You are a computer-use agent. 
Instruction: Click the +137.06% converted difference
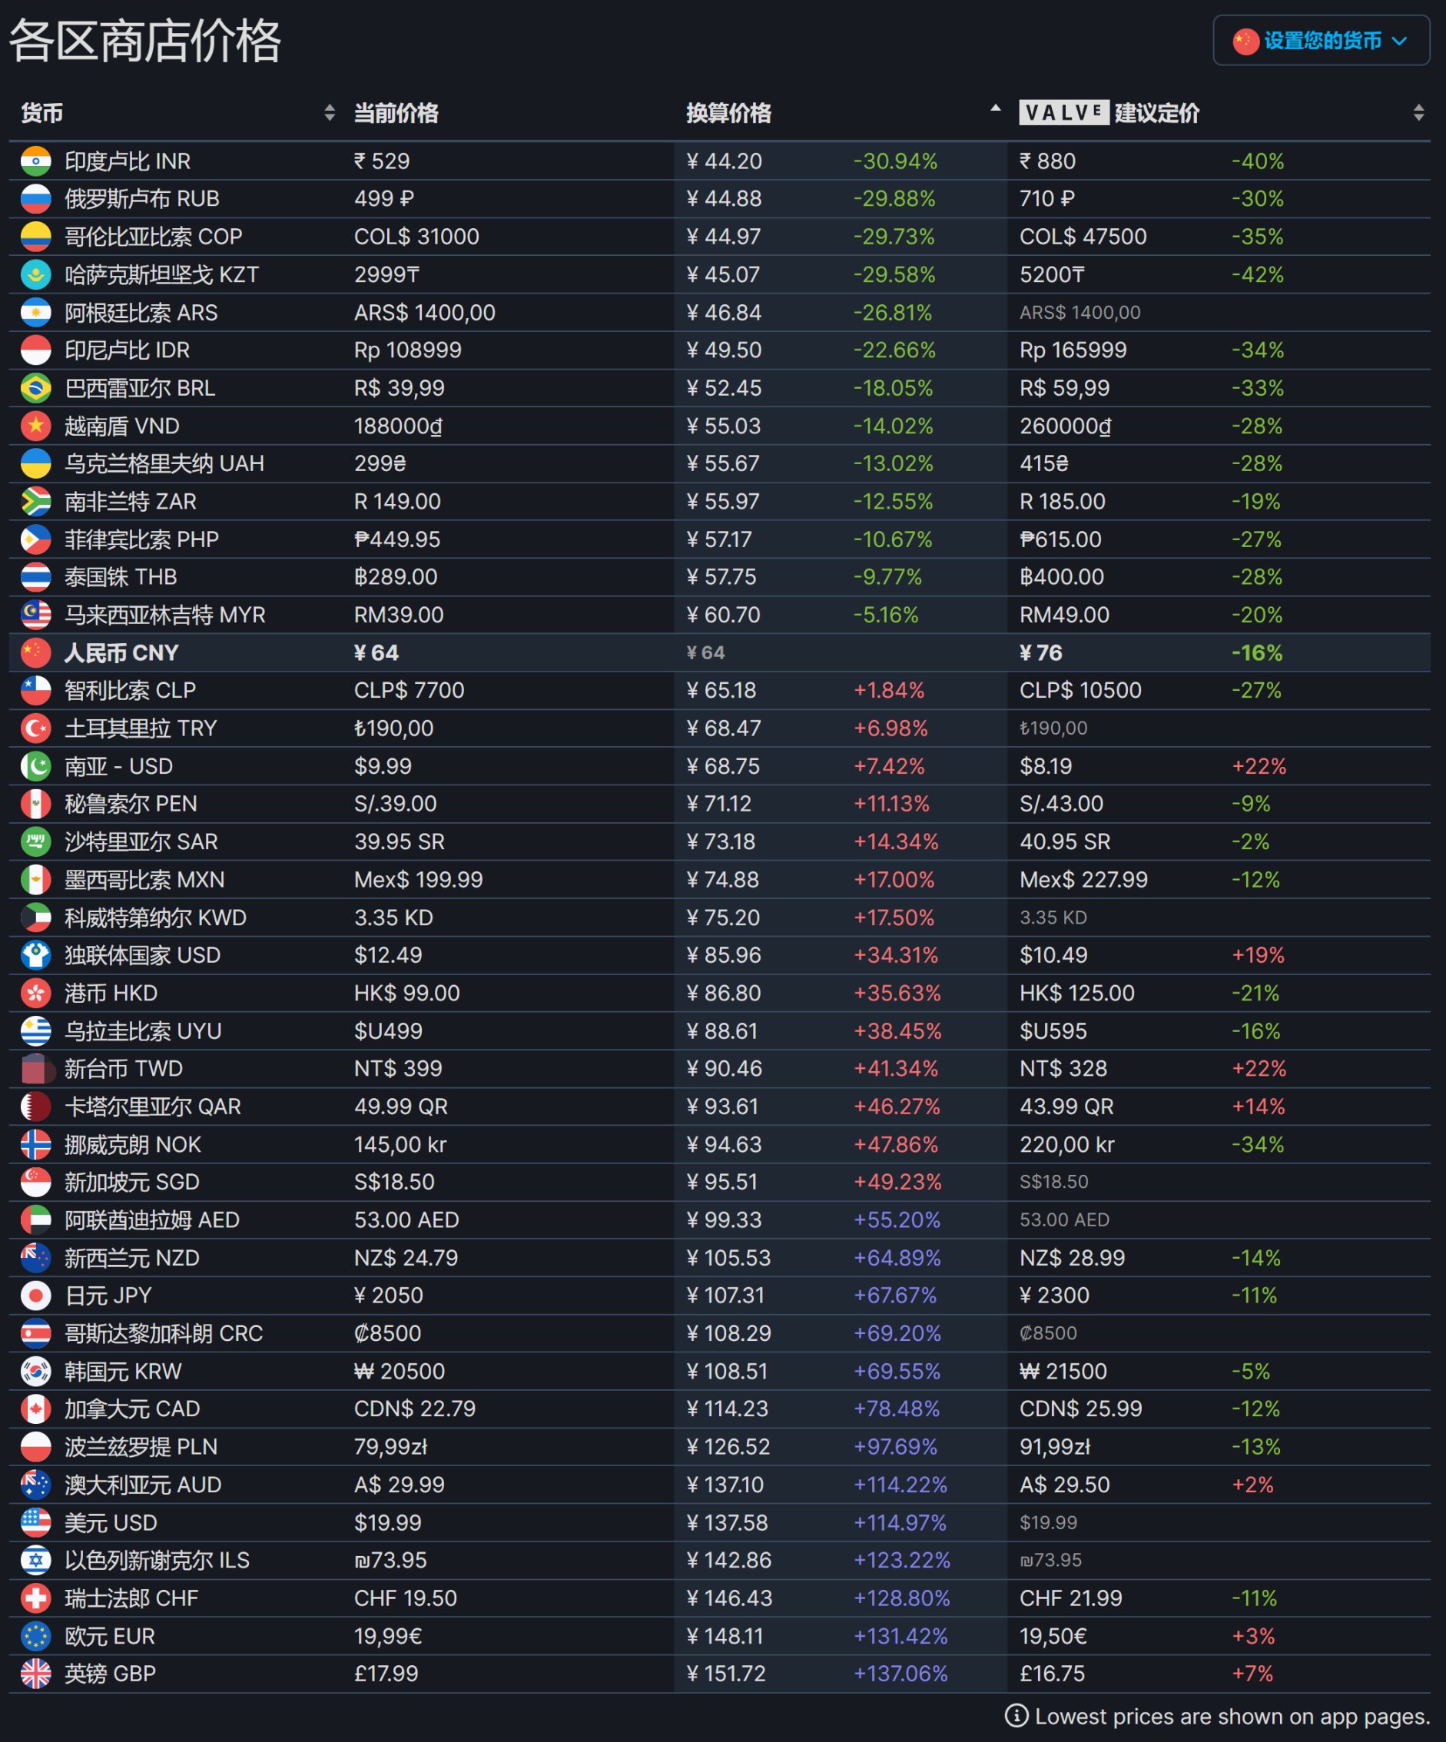900,1673
